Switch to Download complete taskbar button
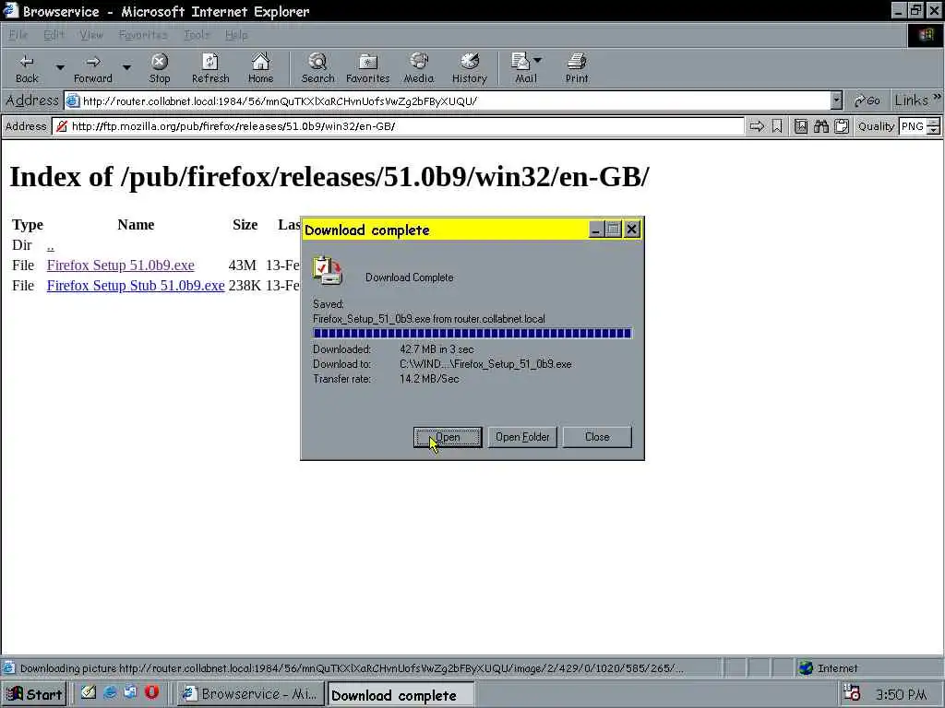The image size is (945, 708). [400, 694]
